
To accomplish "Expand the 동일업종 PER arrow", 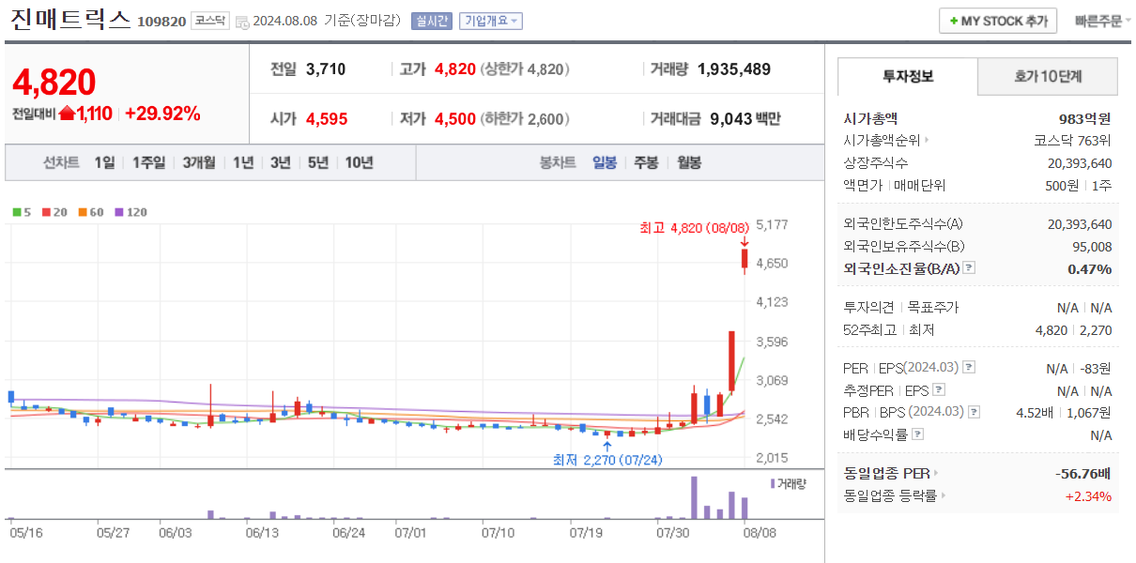I will coord(936,473).
